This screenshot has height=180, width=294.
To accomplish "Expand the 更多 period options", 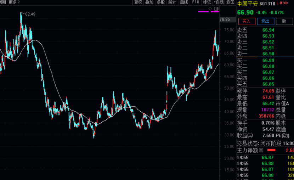I will pos(14,2).
